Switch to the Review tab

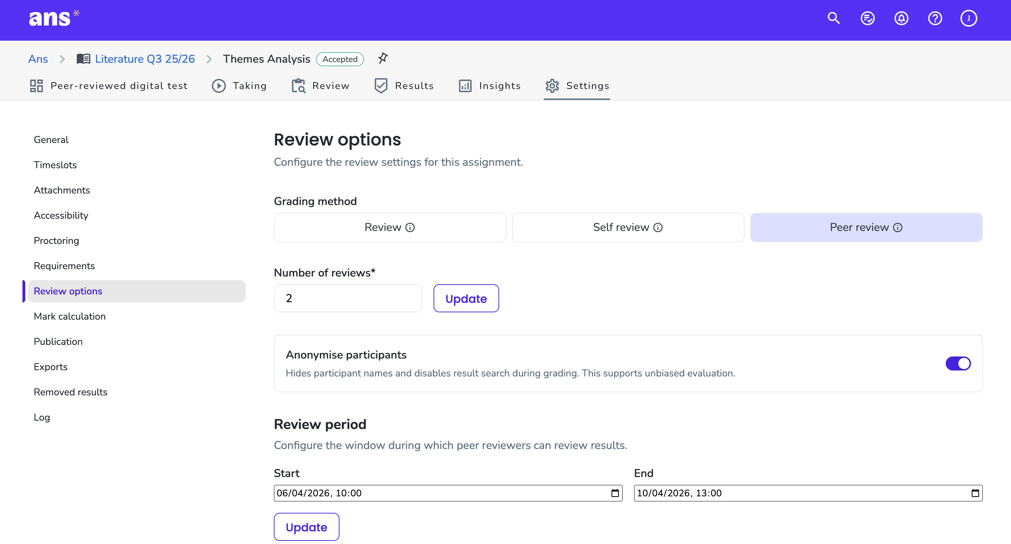[x=320, y=86]
